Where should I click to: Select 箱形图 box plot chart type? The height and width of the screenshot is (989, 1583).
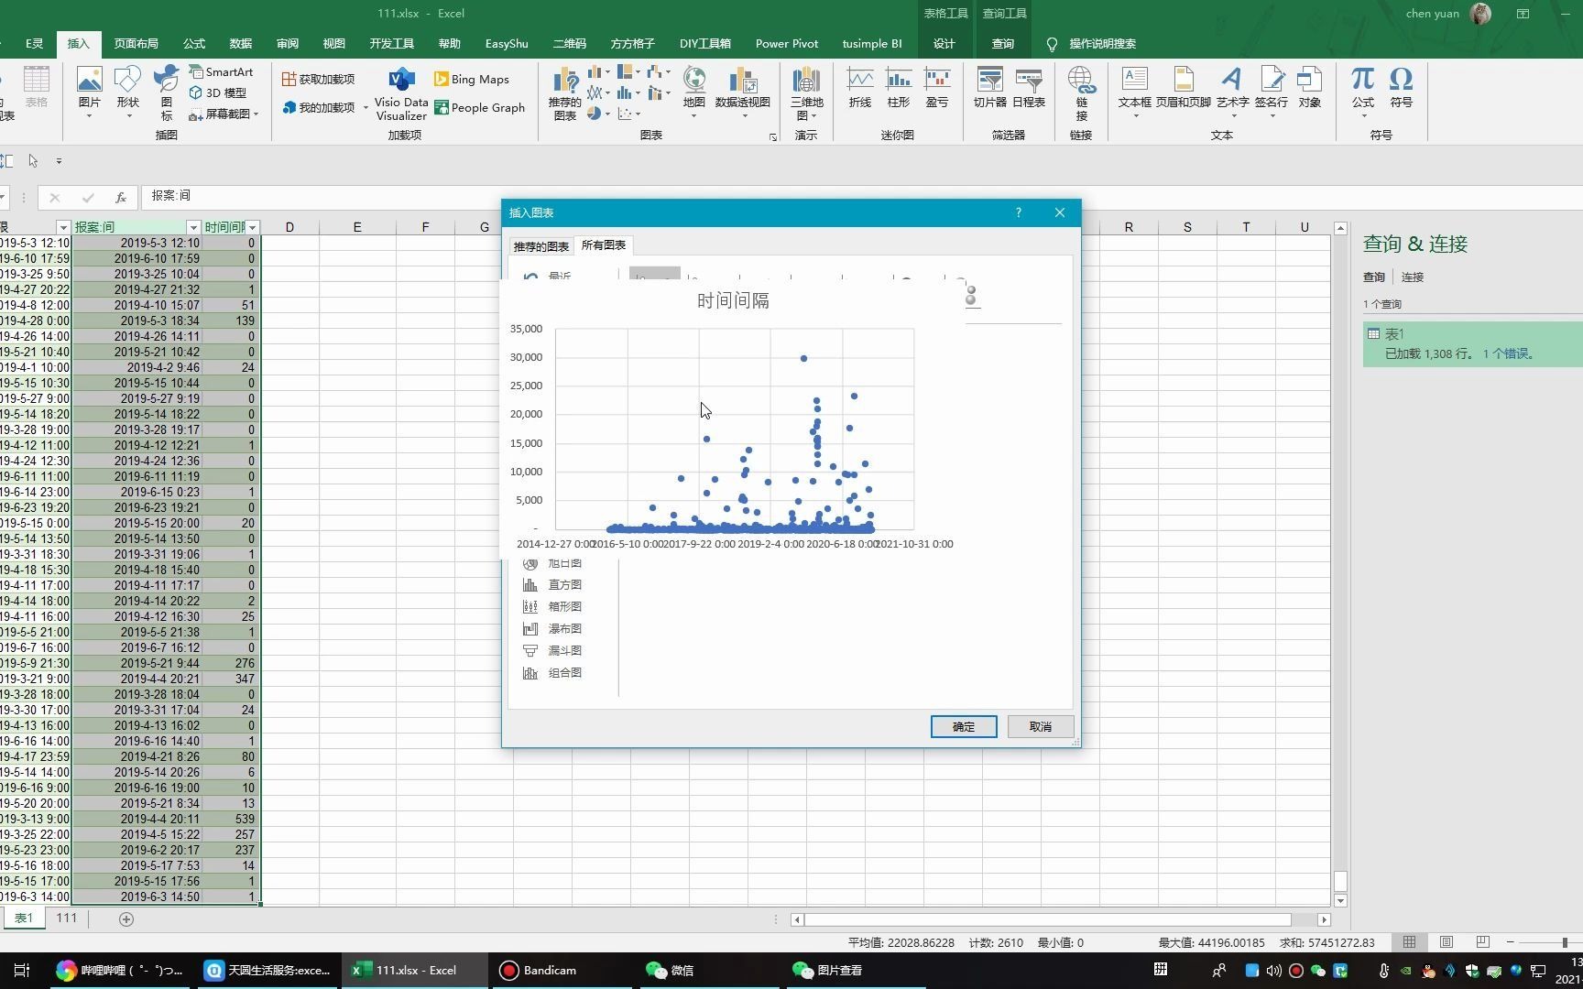point(552,607)
